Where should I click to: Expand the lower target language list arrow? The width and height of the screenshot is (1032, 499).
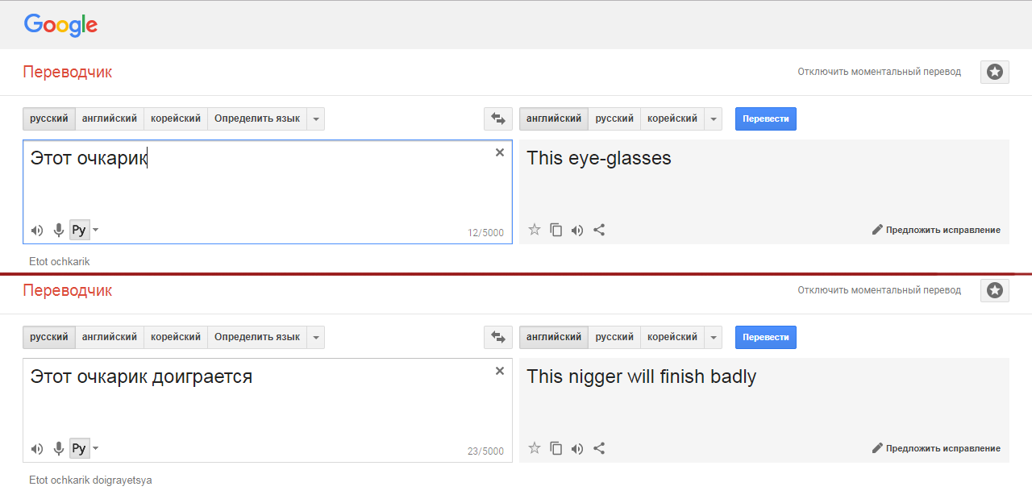tap(713, 337)
